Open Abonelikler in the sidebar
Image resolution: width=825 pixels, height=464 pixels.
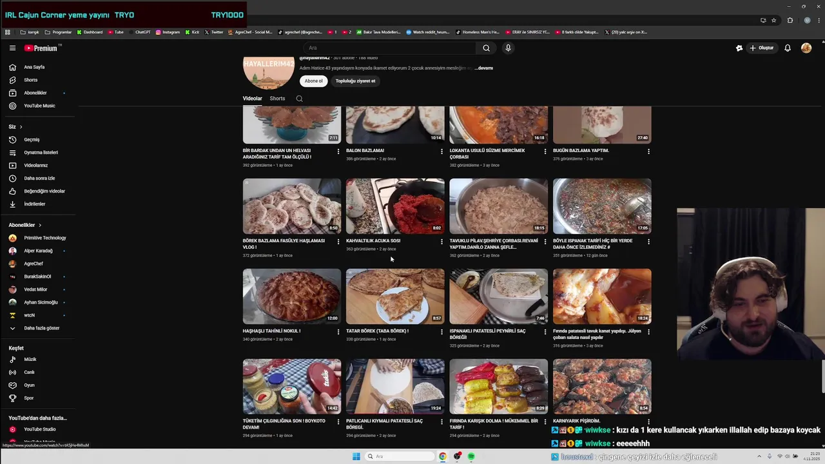point(35,93)
